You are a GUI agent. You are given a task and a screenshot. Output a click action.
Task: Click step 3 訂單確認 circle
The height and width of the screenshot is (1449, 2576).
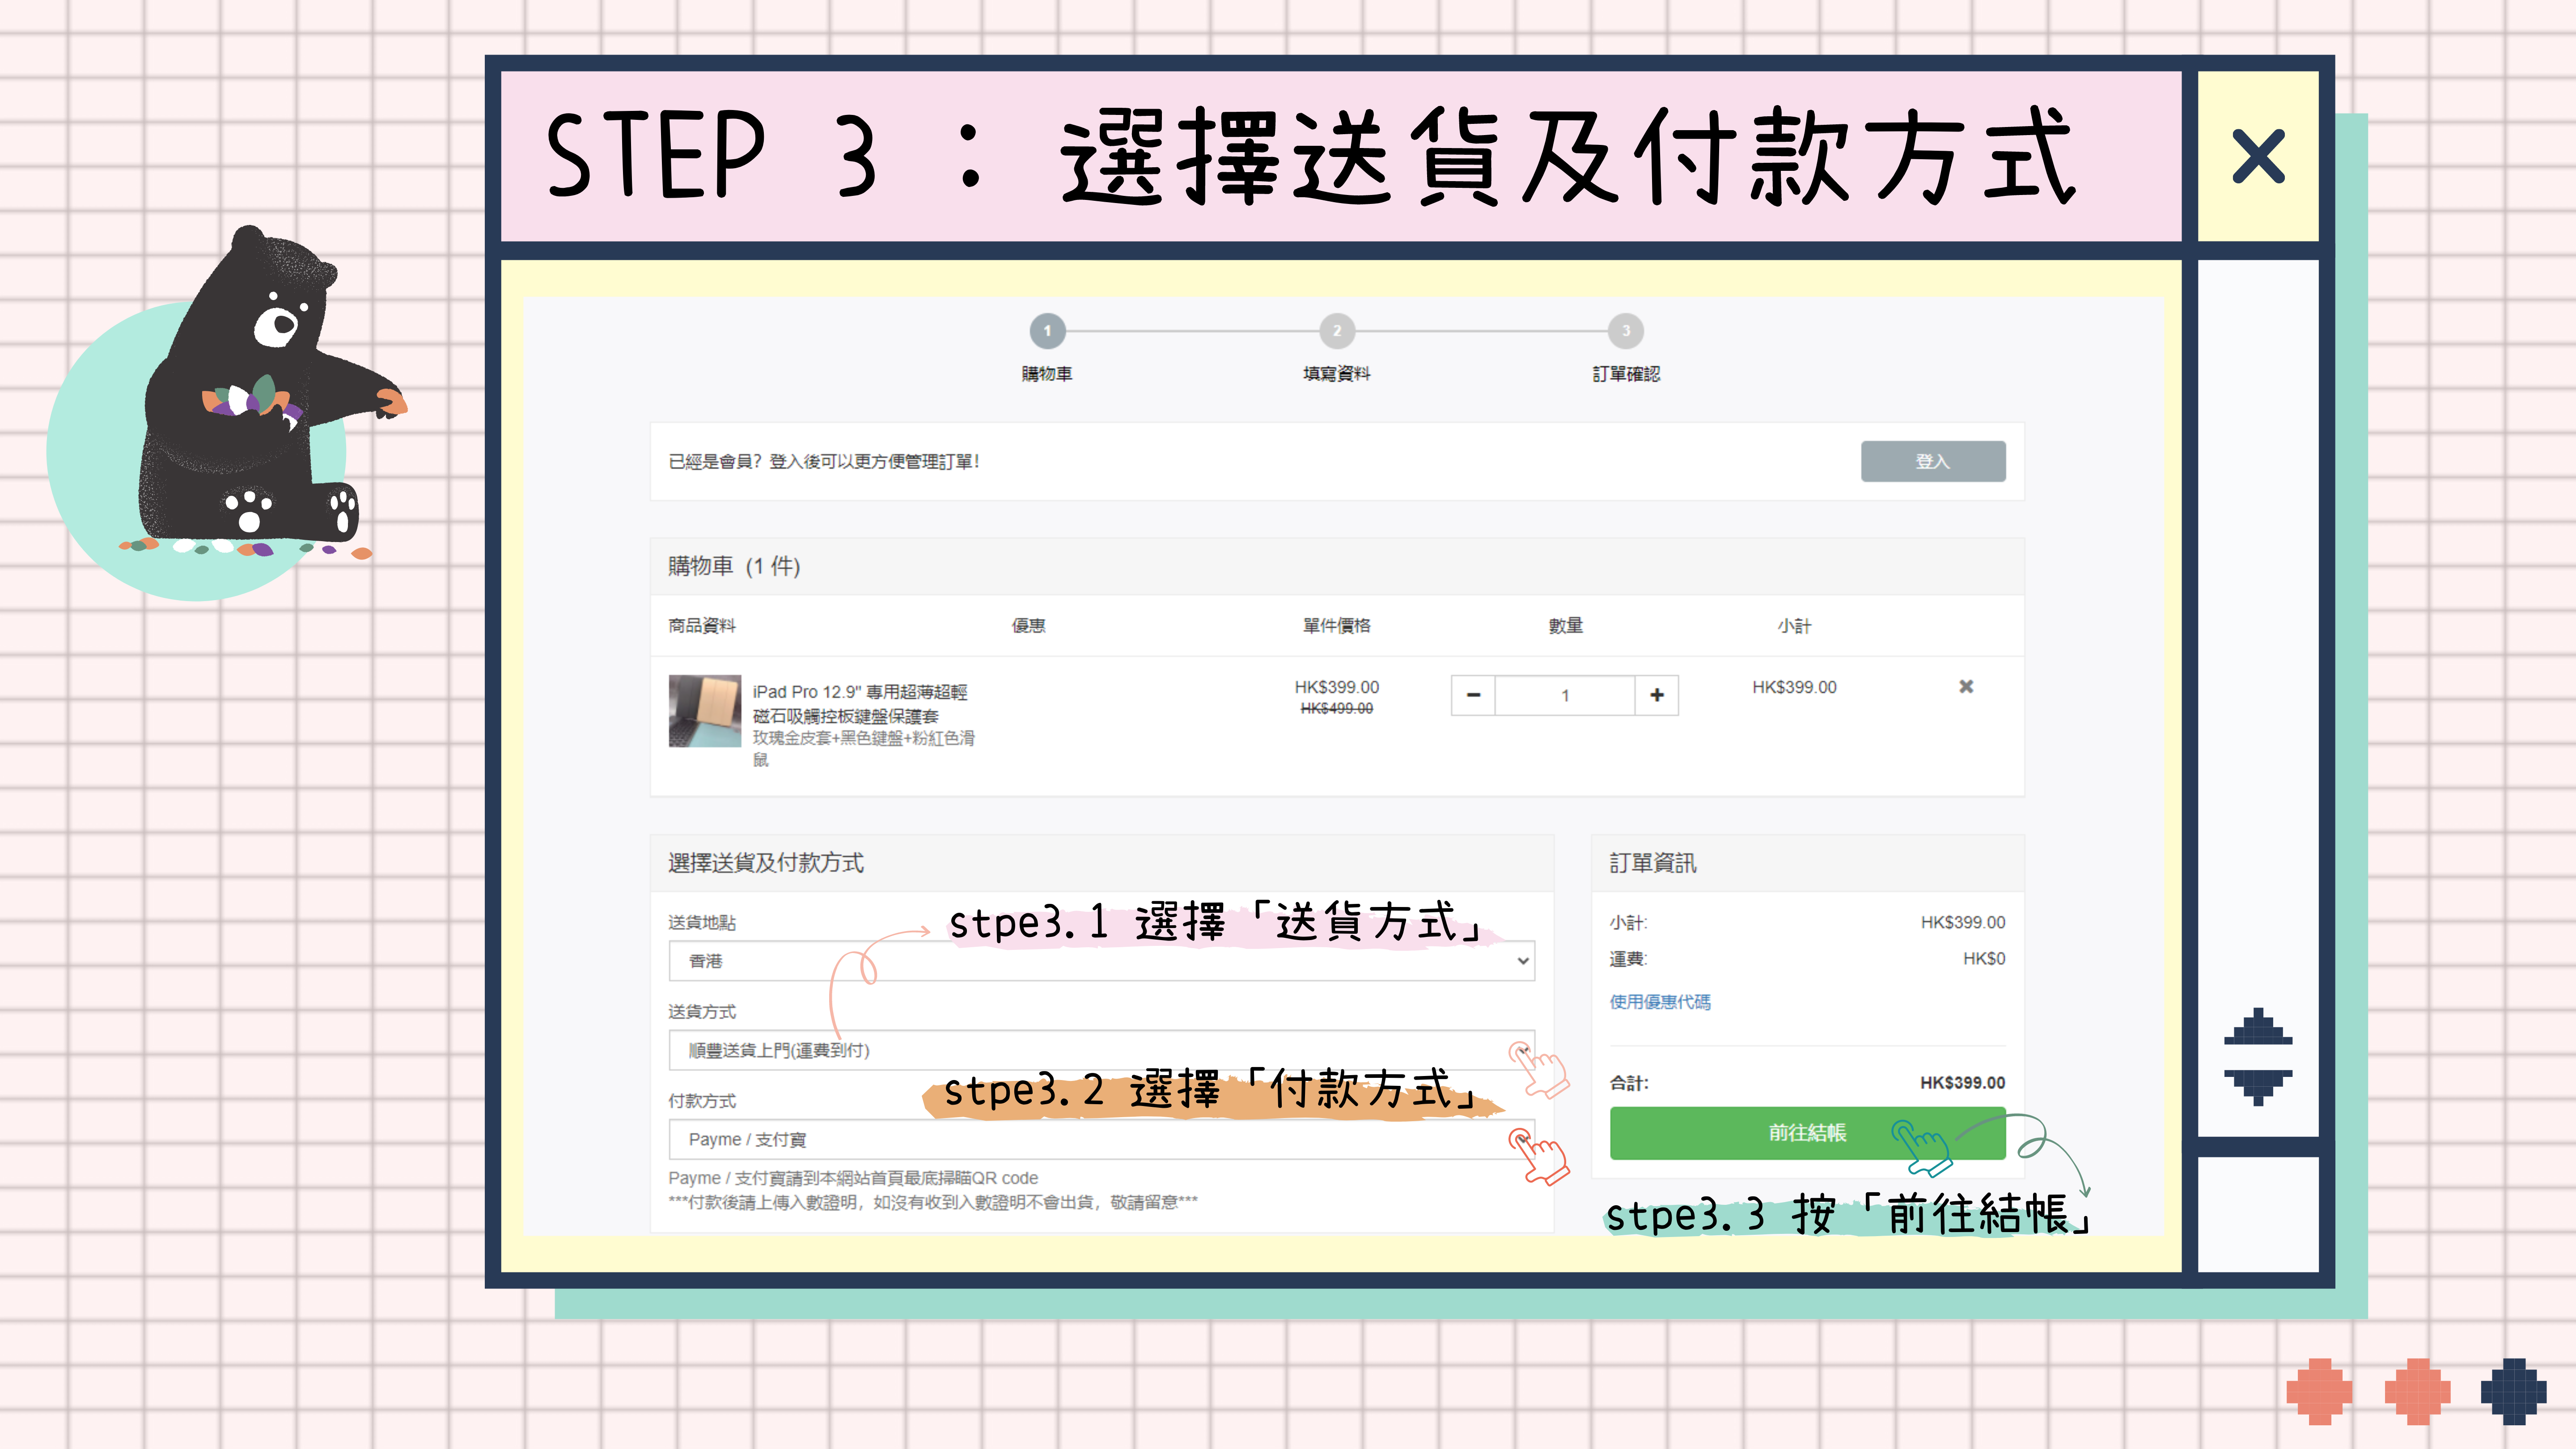click(1625, 331)
